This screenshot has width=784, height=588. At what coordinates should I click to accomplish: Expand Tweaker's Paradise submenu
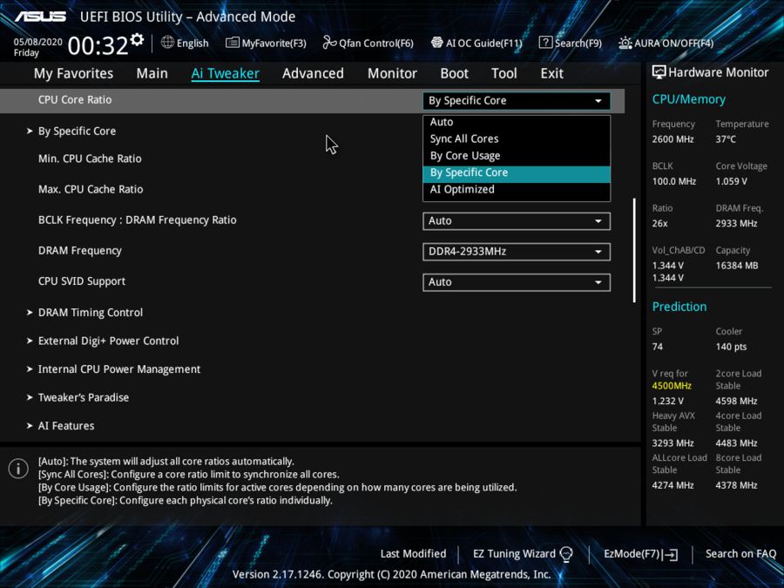coord(78,398)
